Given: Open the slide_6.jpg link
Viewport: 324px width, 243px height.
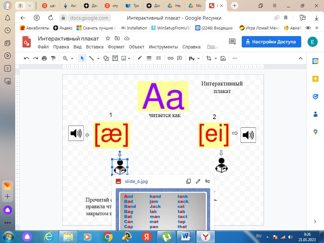Looking at the screenshot, I should 136,181.
